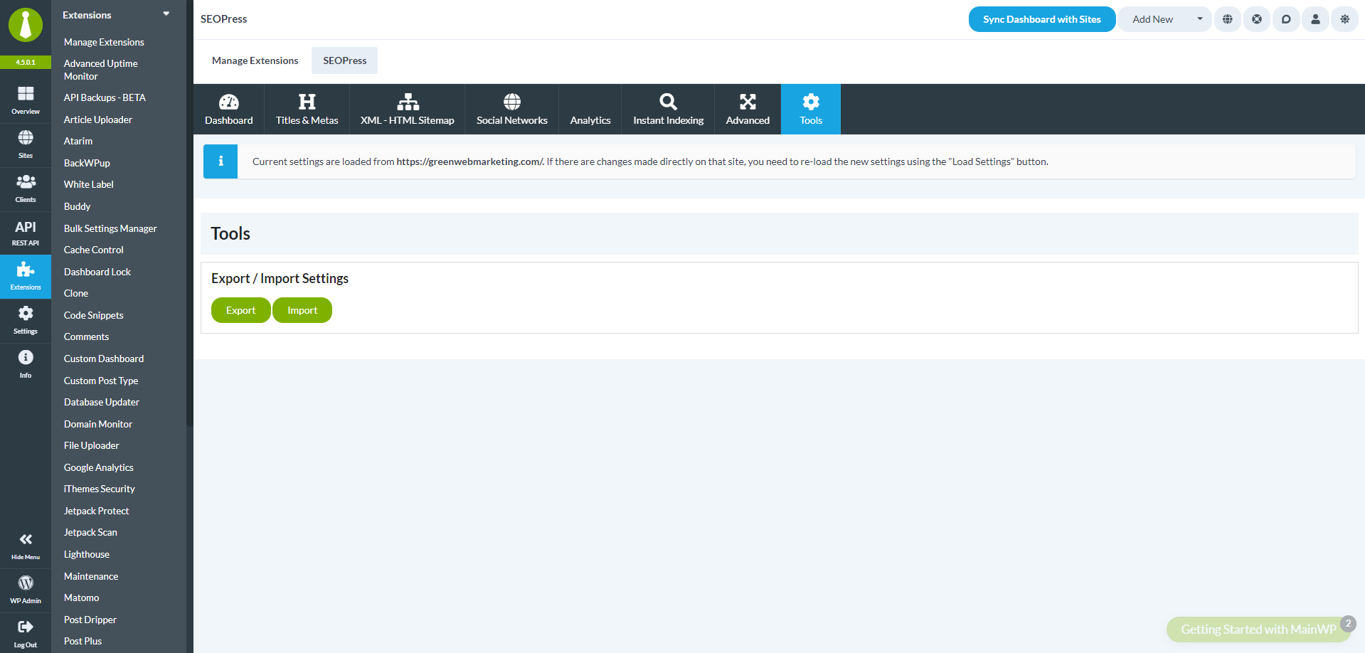Open the REST API section
Screen dimensions: 1365x653
26,233
